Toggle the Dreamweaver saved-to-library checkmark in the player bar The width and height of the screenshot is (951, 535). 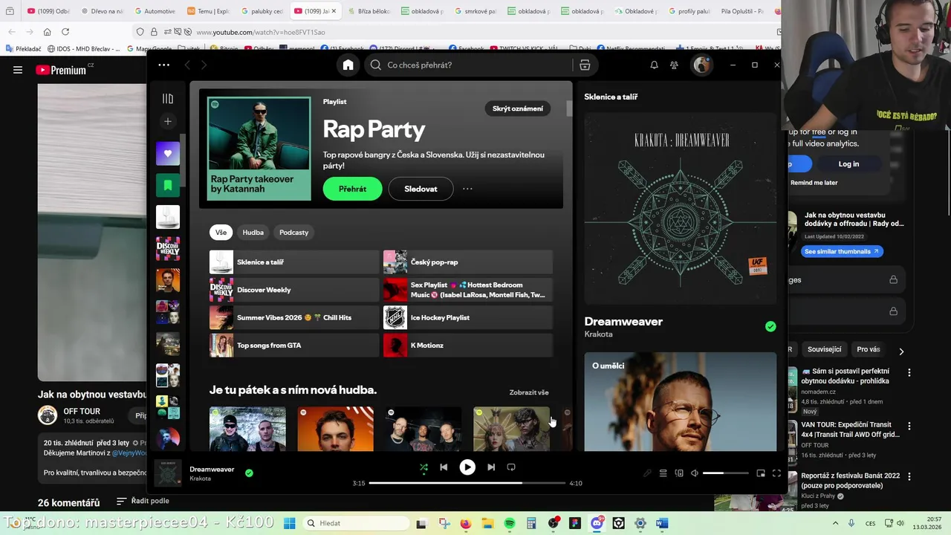click(249, 473)
